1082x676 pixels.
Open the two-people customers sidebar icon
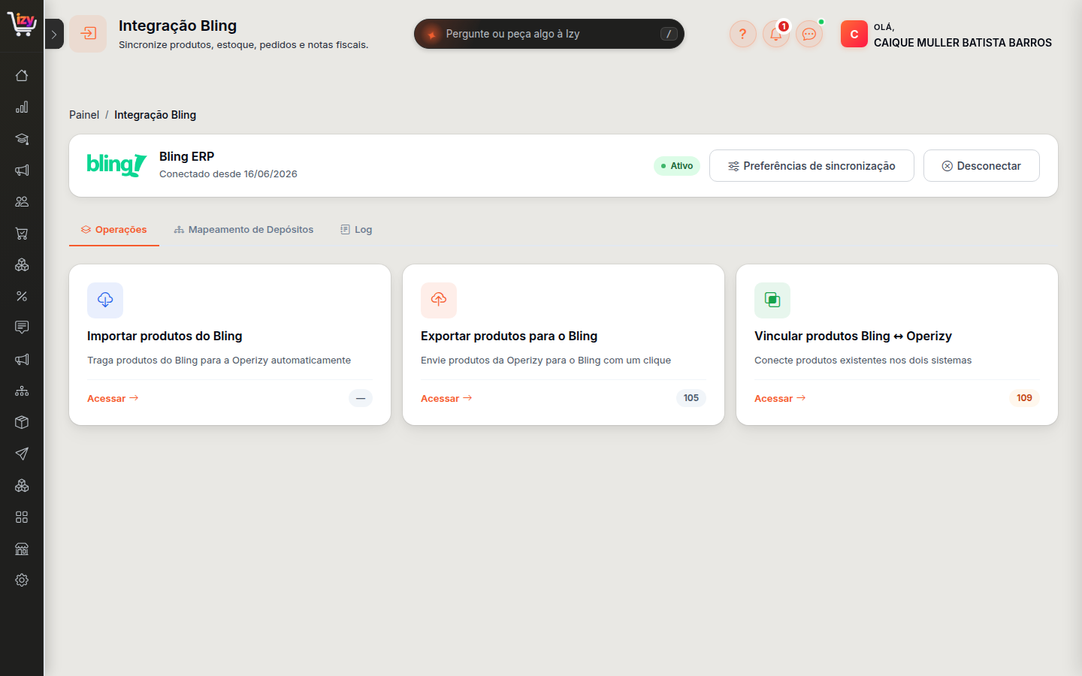[x=22, y=202]
